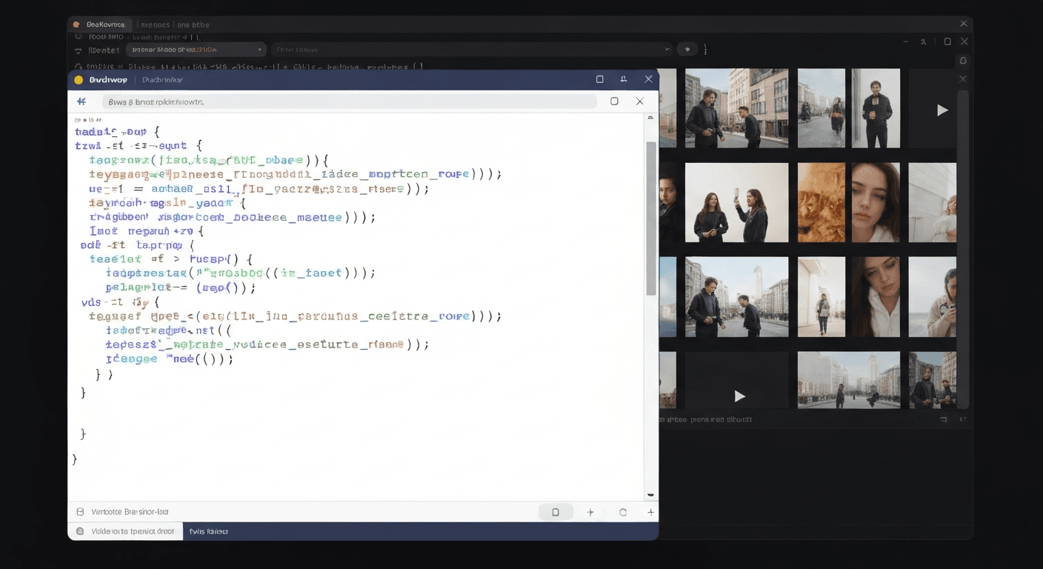Click the play icon on the black video thumbnail
Image resolution: width=1043 pixels, height=569 pixels.
739,396
